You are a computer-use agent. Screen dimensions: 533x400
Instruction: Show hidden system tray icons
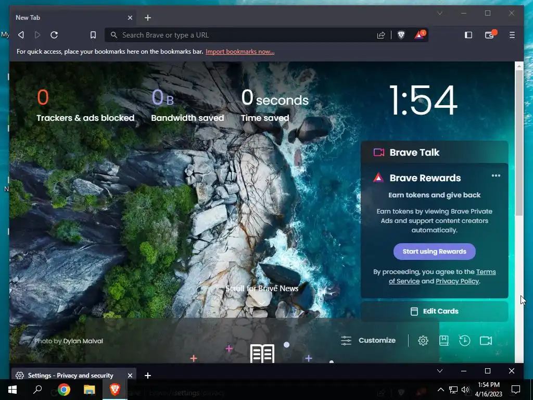(440, 390)
